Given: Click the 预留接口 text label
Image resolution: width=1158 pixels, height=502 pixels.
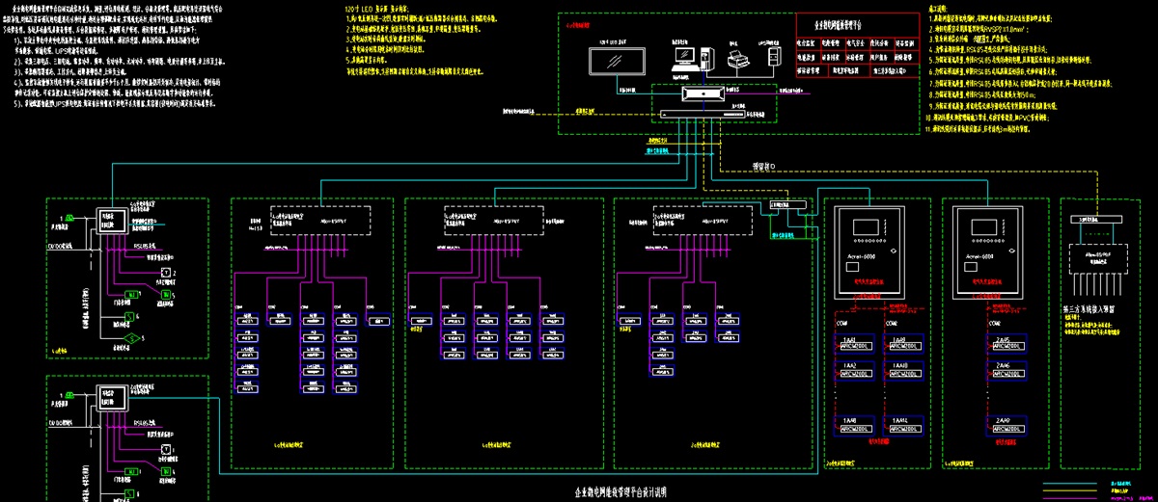Looking at the screenshot, I should (x=770, y=168).
